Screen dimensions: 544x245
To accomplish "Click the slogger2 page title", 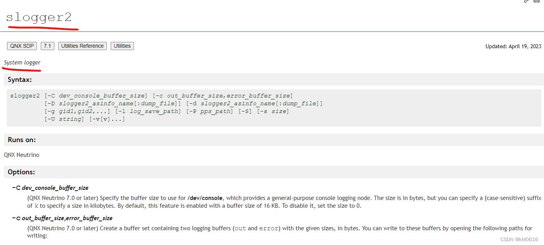I will coord(39,18).
